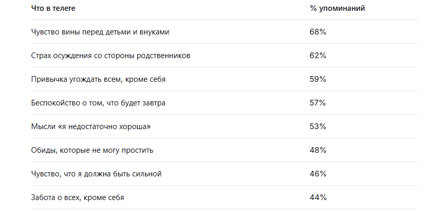Click the 'Что в телеге' column header
The height and width of the screenshot is (217, 429).
tap(53, 8)
